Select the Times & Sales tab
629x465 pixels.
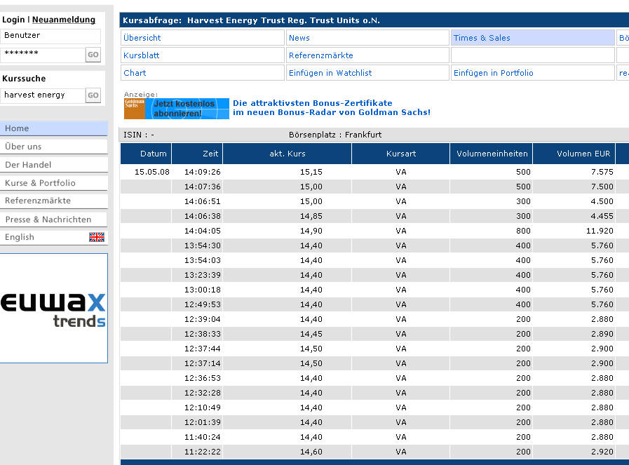pos(533,38)
